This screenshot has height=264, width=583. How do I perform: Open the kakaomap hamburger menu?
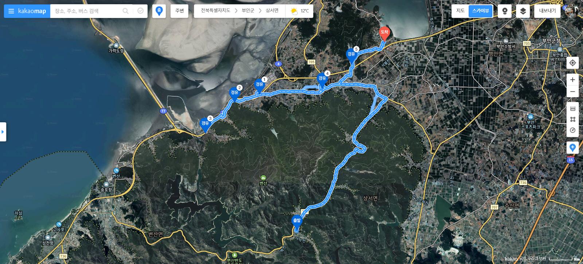click(11, 11)
